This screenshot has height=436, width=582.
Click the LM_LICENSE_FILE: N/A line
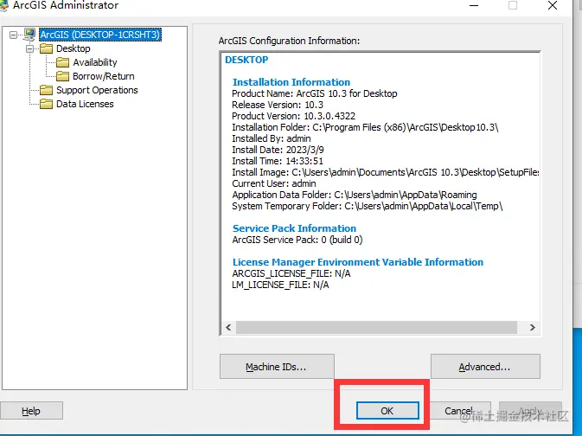tap(280, 285)
